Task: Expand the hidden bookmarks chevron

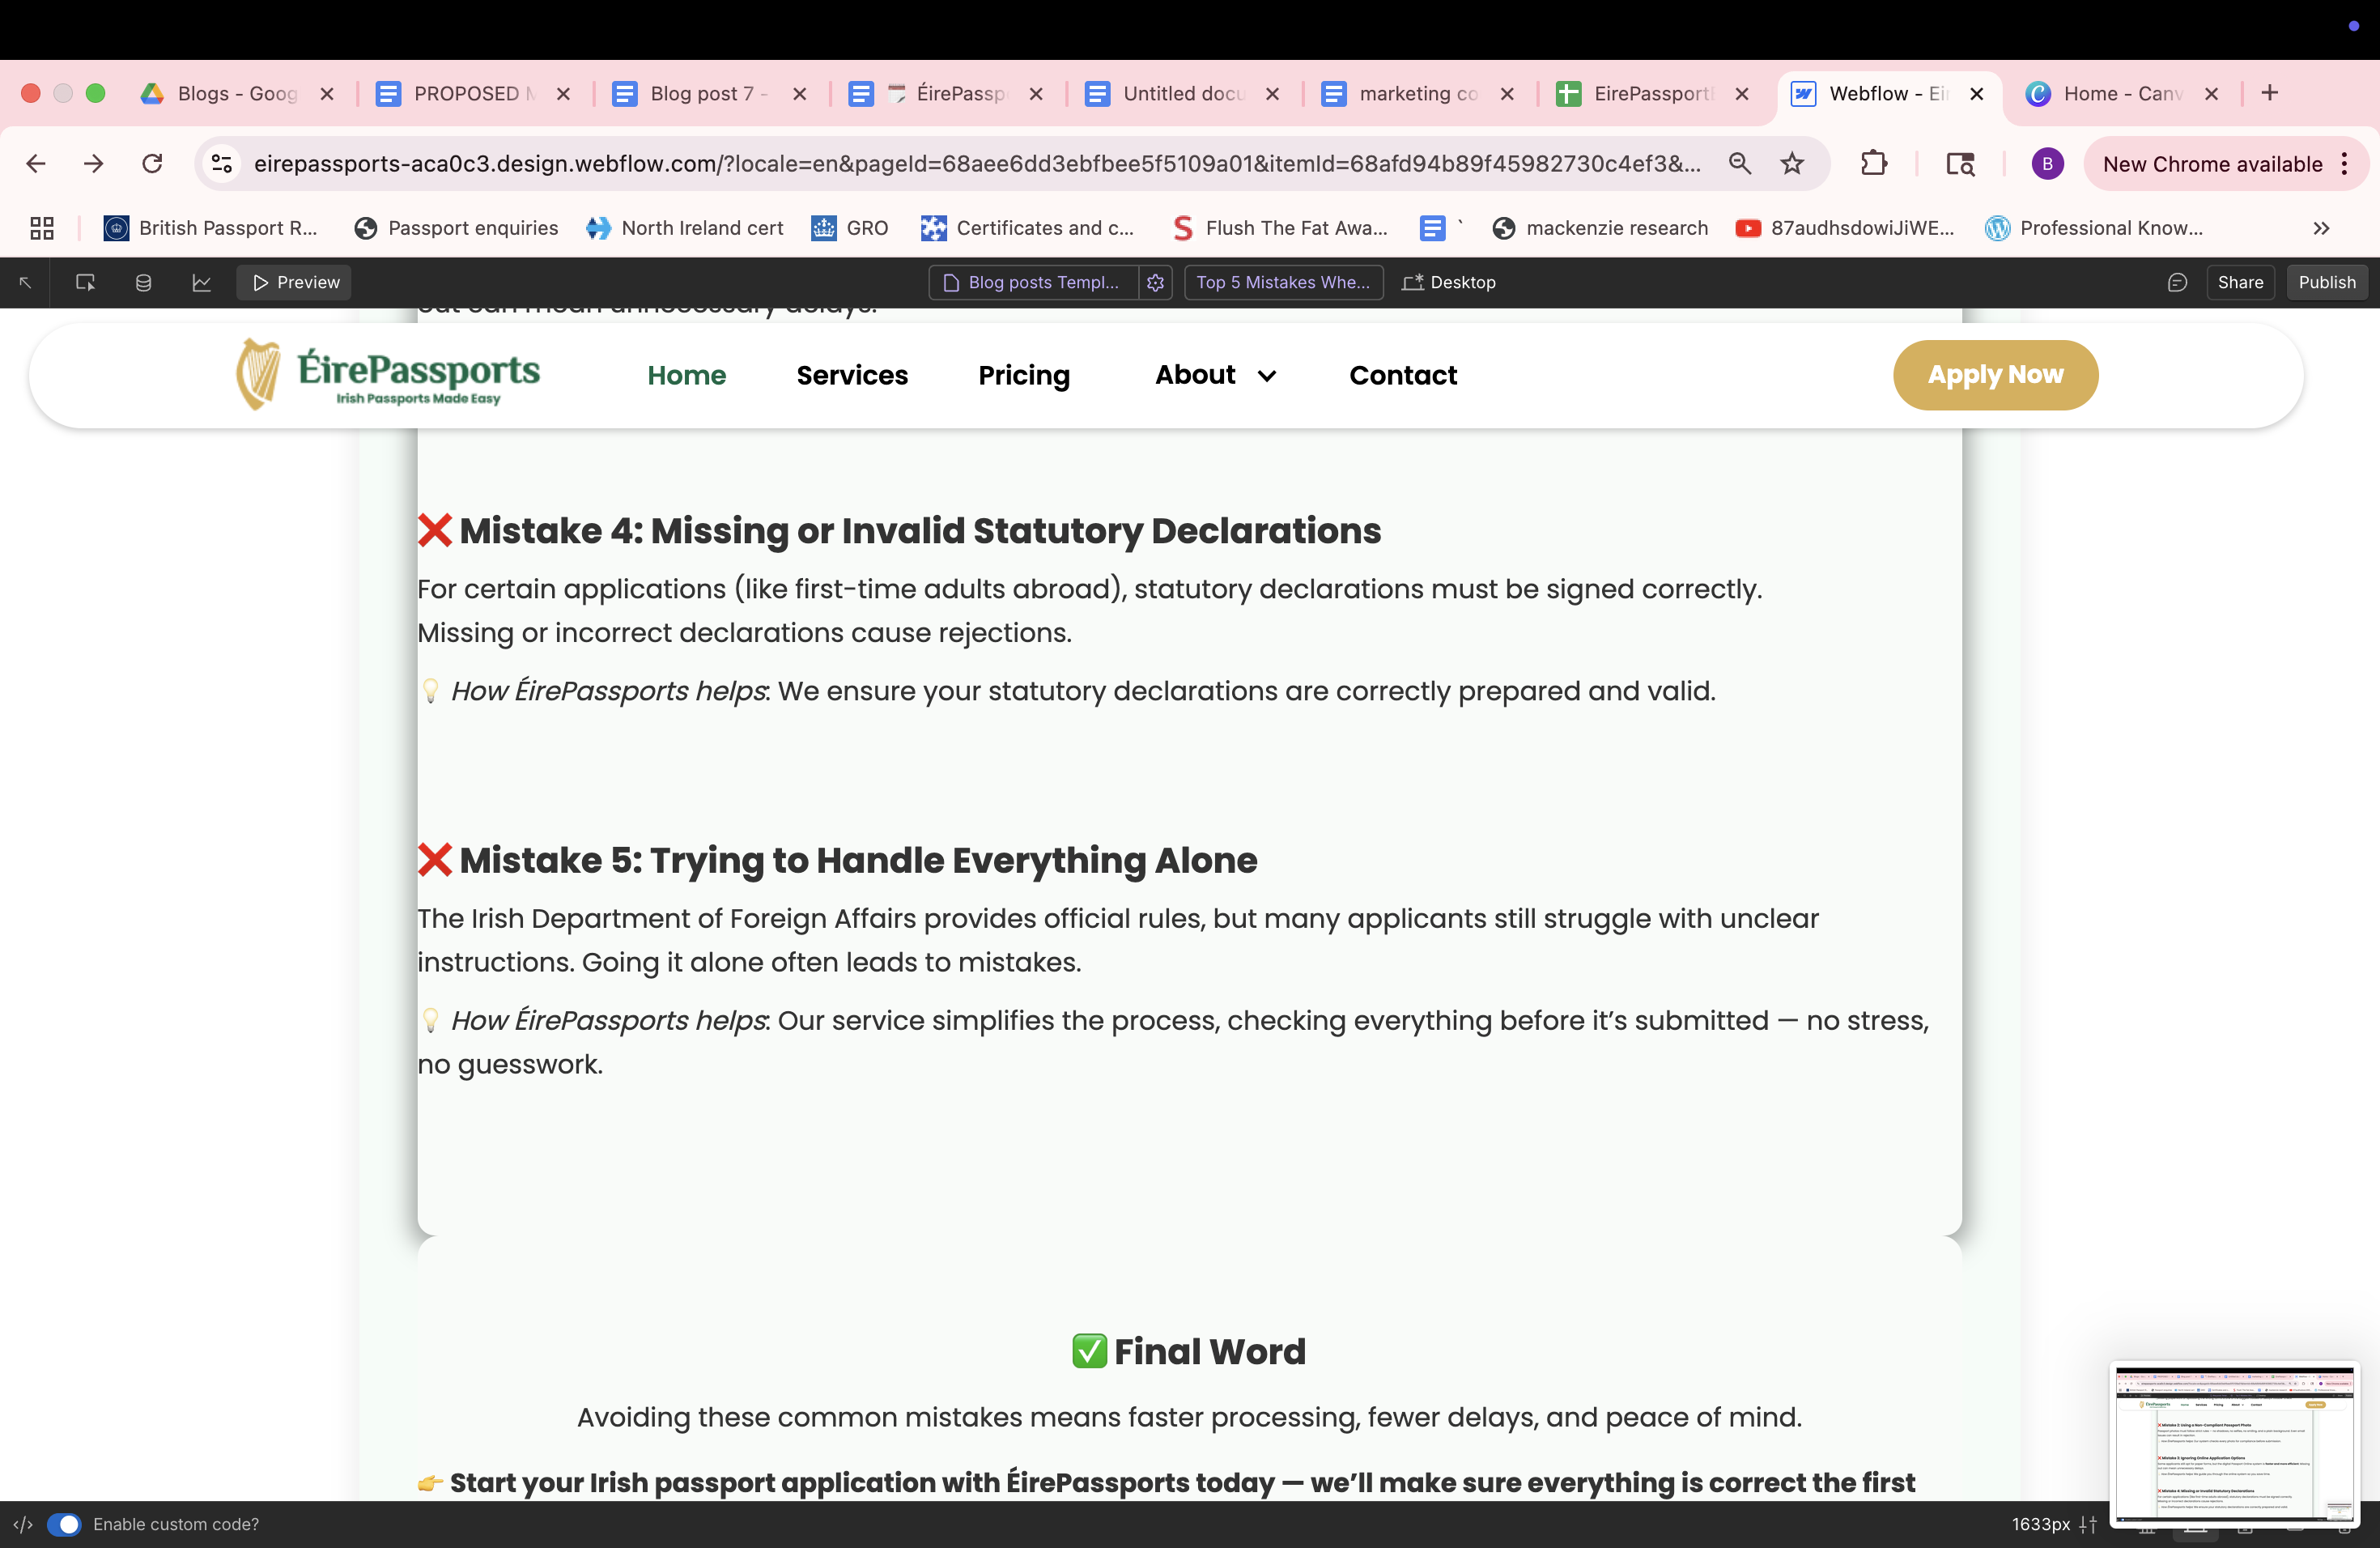Action: pos(2321,228)
